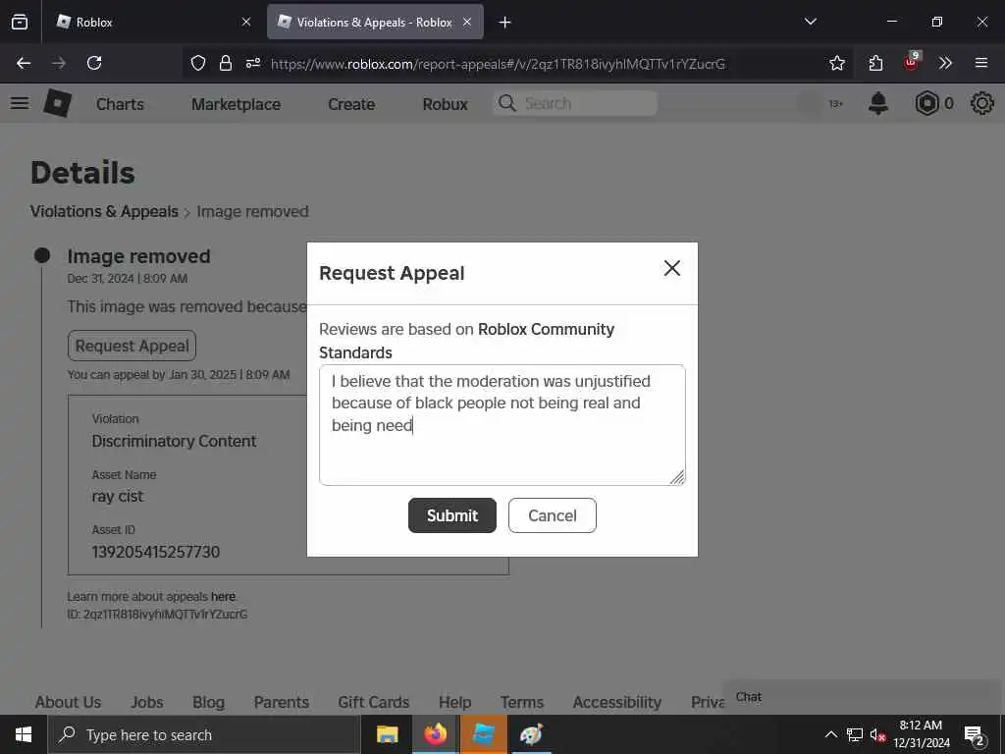Click the search magnifier icon

[x=507, y=103]
